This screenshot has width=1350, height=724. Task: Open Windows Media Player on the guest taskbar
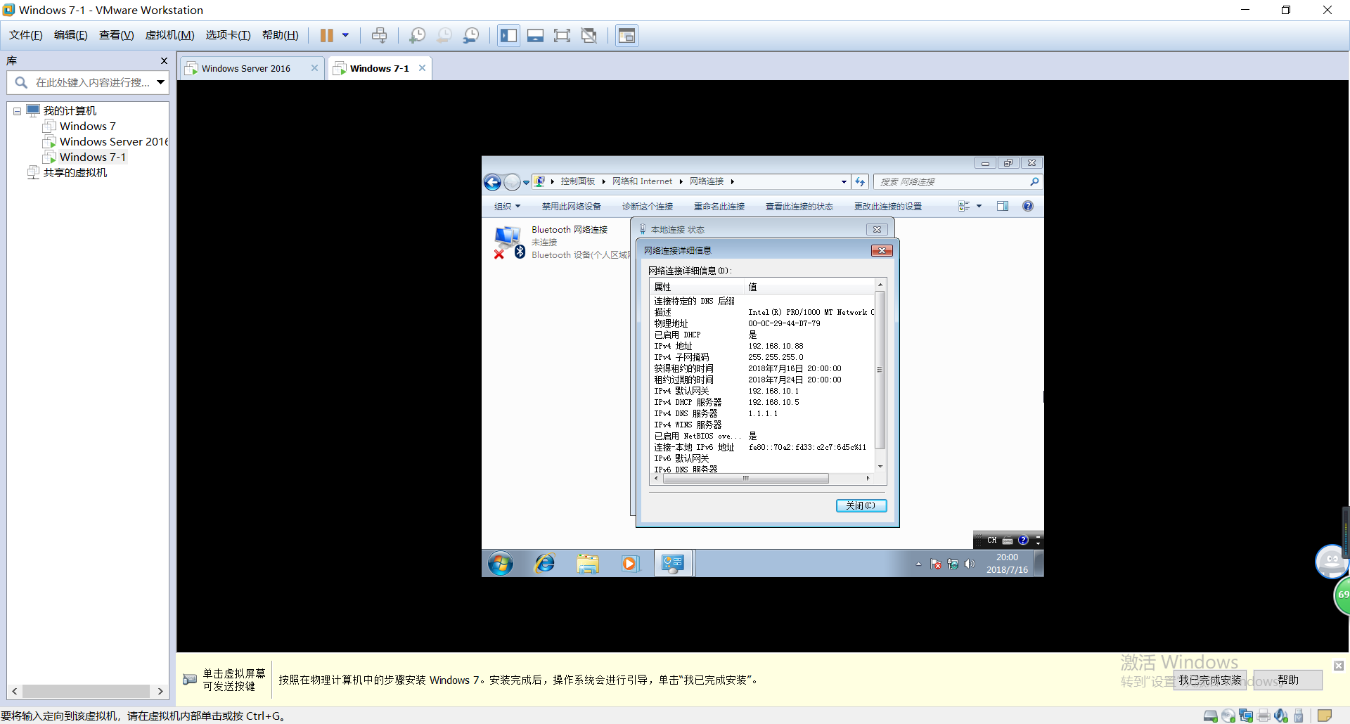(x=629, y=564)
